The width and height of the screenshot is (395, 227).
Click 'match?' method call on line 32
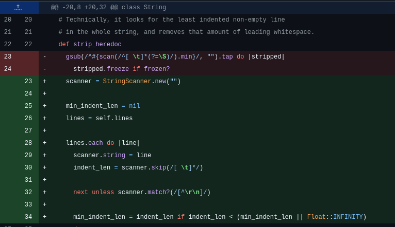point(159,192)
